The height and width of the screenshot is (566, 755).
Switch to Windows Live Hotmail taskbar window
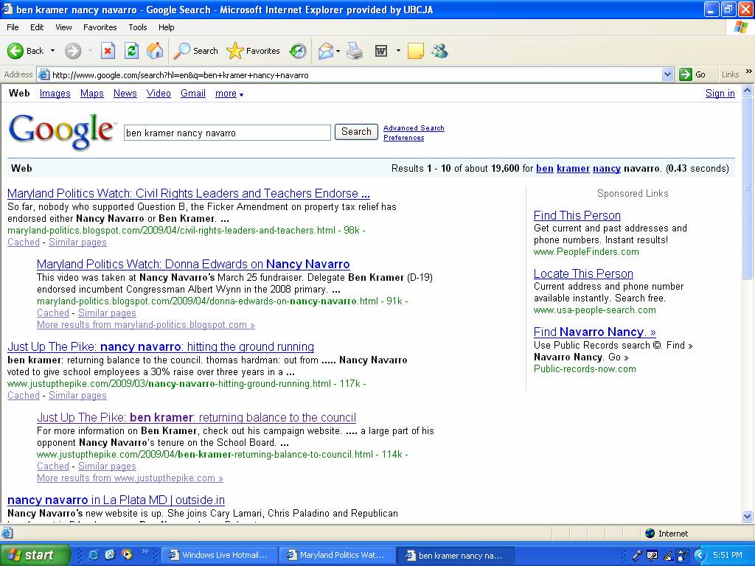tap(218, 555)
